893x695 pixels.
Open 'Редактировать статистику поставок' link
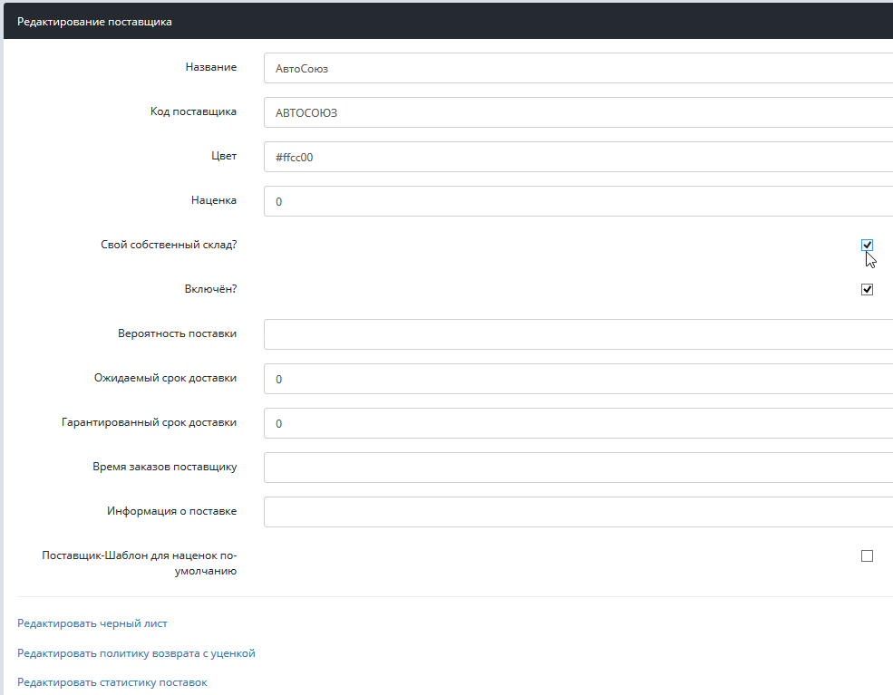click(x=112, y=682)
